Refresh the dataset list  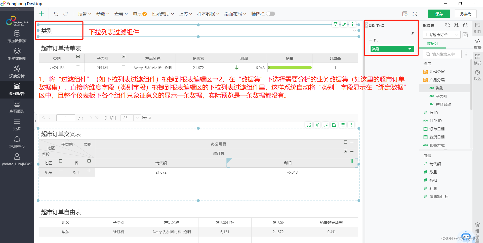(x=447, y=25)
